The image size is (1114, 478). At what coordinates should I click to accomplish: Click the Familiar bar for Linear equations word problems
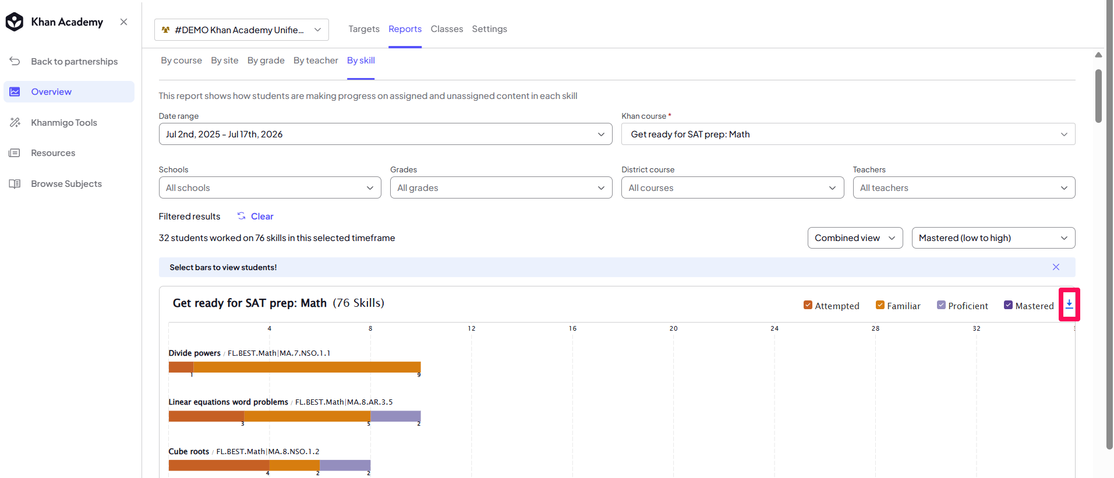tap(307, 416)
